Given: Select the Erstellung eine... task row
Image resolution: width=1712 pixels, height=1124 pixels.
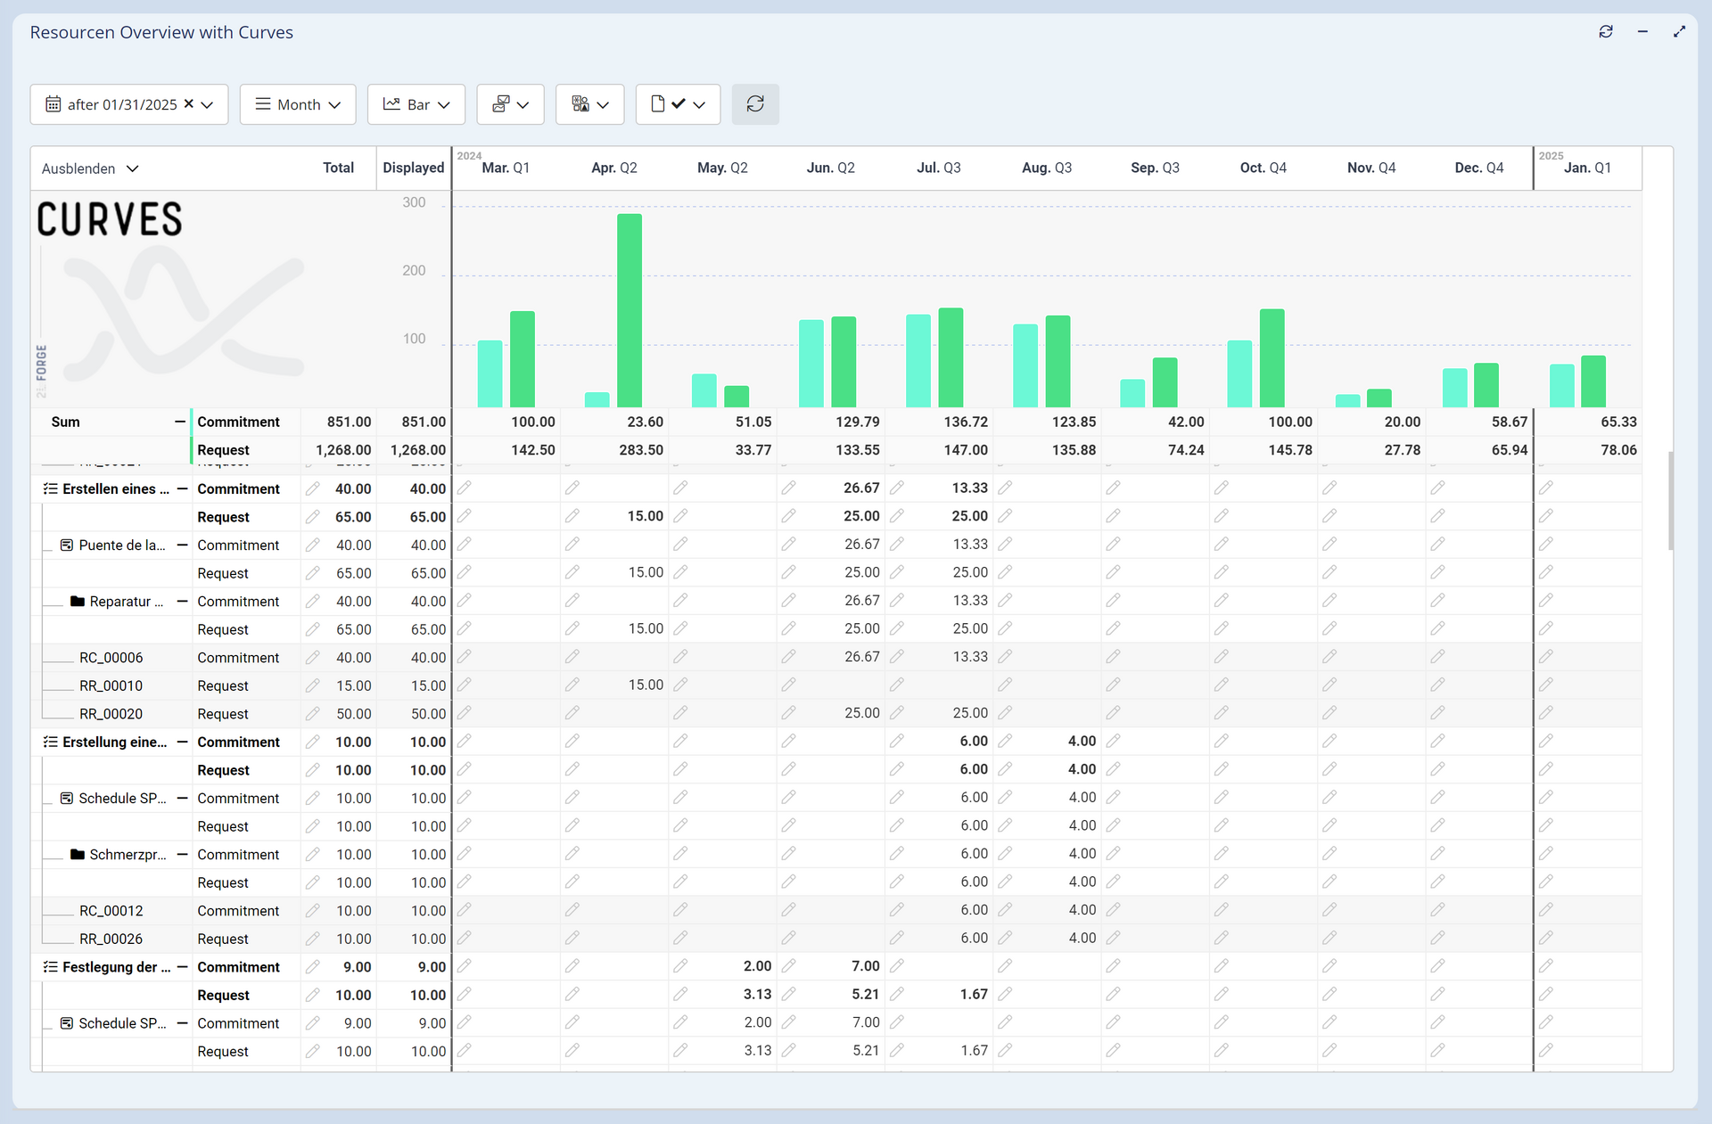Looking at the screenshot, I should point(114,742).
